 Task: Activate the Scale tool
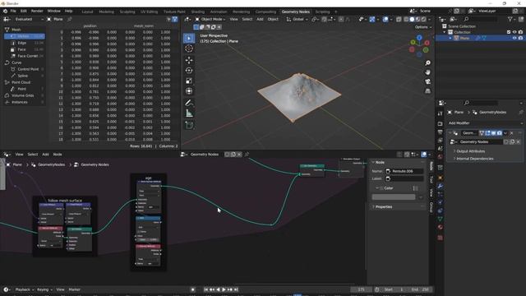(189, 81)
